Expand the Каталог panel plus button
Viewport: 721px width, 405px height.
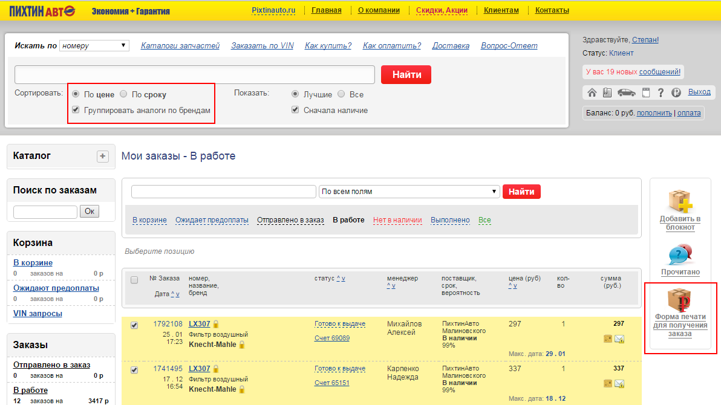(x=103, y=157)
